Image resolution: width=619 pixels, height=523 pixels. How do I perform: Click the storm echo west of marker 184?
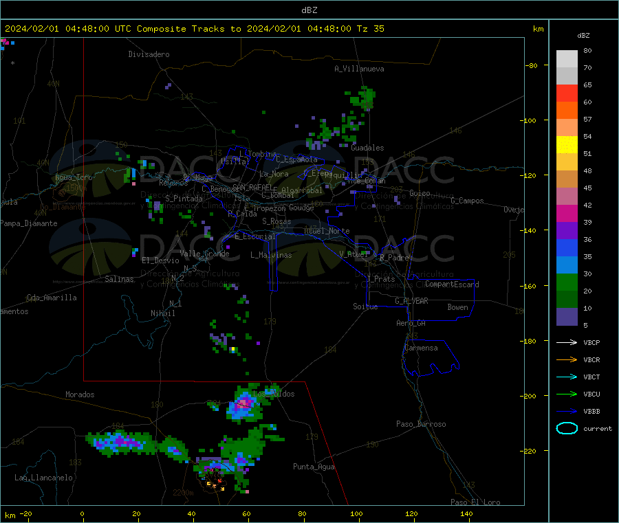click(120, 443)
